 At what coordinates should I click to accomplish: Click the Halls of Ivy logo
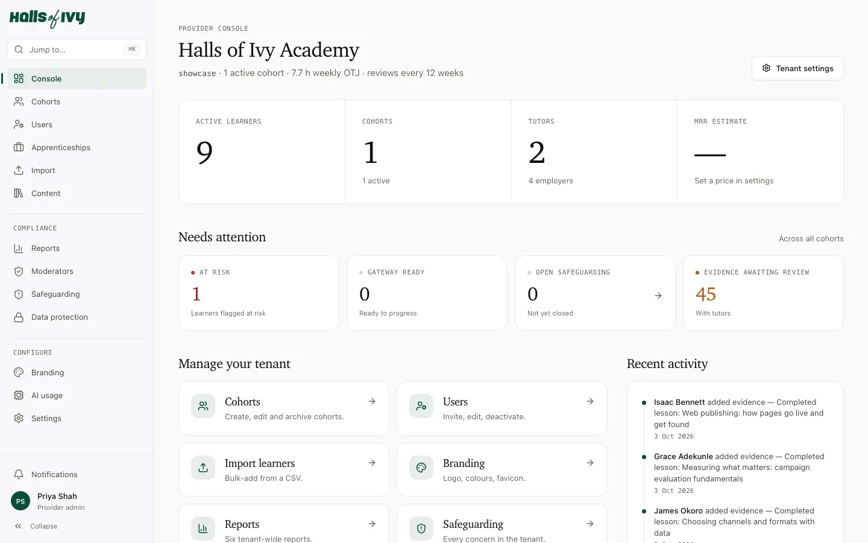coord(47,18)
